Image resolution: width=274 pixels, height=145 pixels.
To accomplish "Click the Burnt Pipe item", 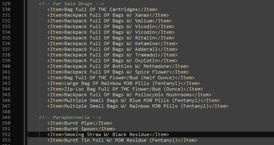I will point(80,123).
